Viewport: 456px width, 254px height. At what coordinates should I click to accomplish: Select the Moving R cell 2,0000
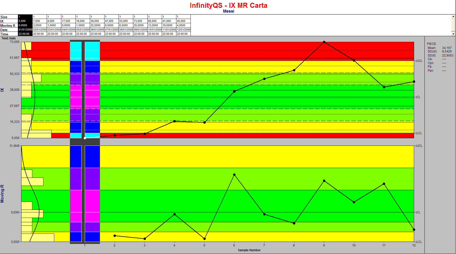[40, 25]
